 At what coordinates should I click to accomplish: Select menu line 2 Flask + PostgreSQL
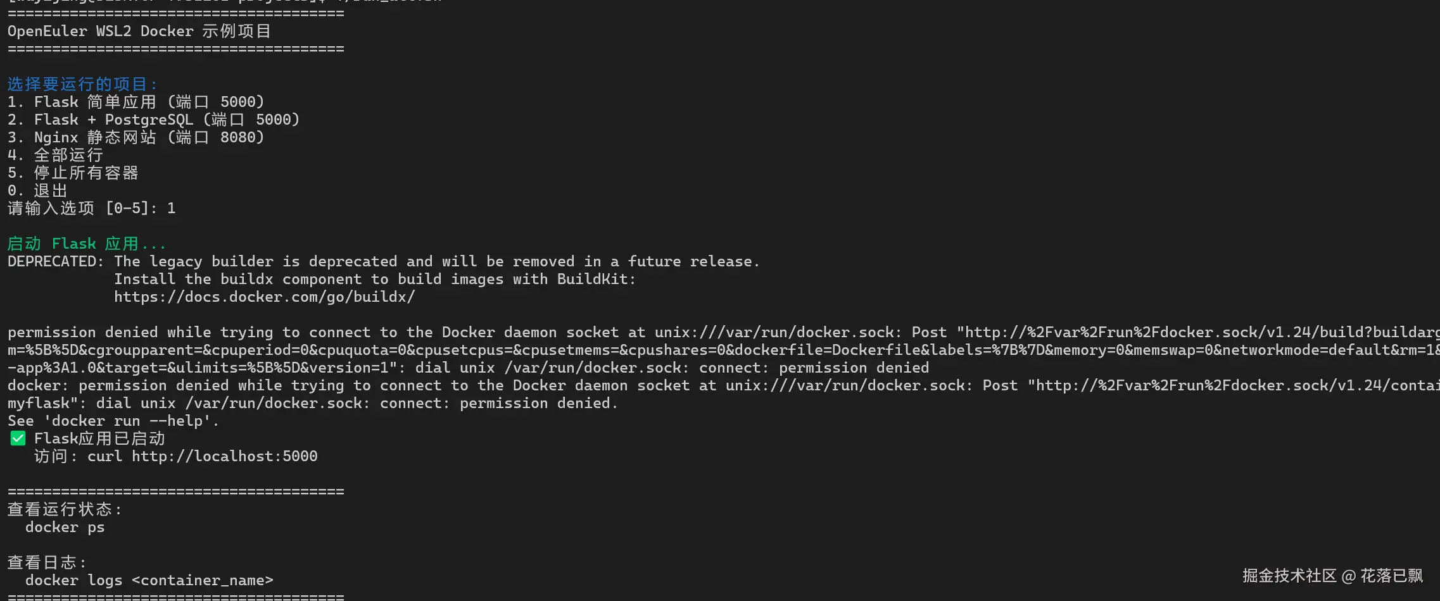pyautogui.click(x=154, y=120)
